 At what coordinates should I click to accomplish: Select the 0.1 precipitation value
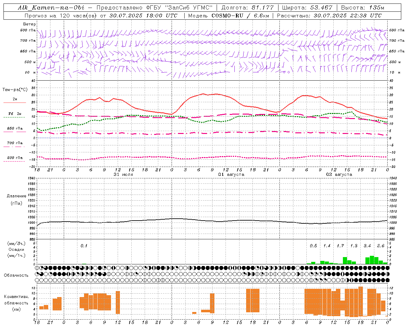[x=84, y=246]
